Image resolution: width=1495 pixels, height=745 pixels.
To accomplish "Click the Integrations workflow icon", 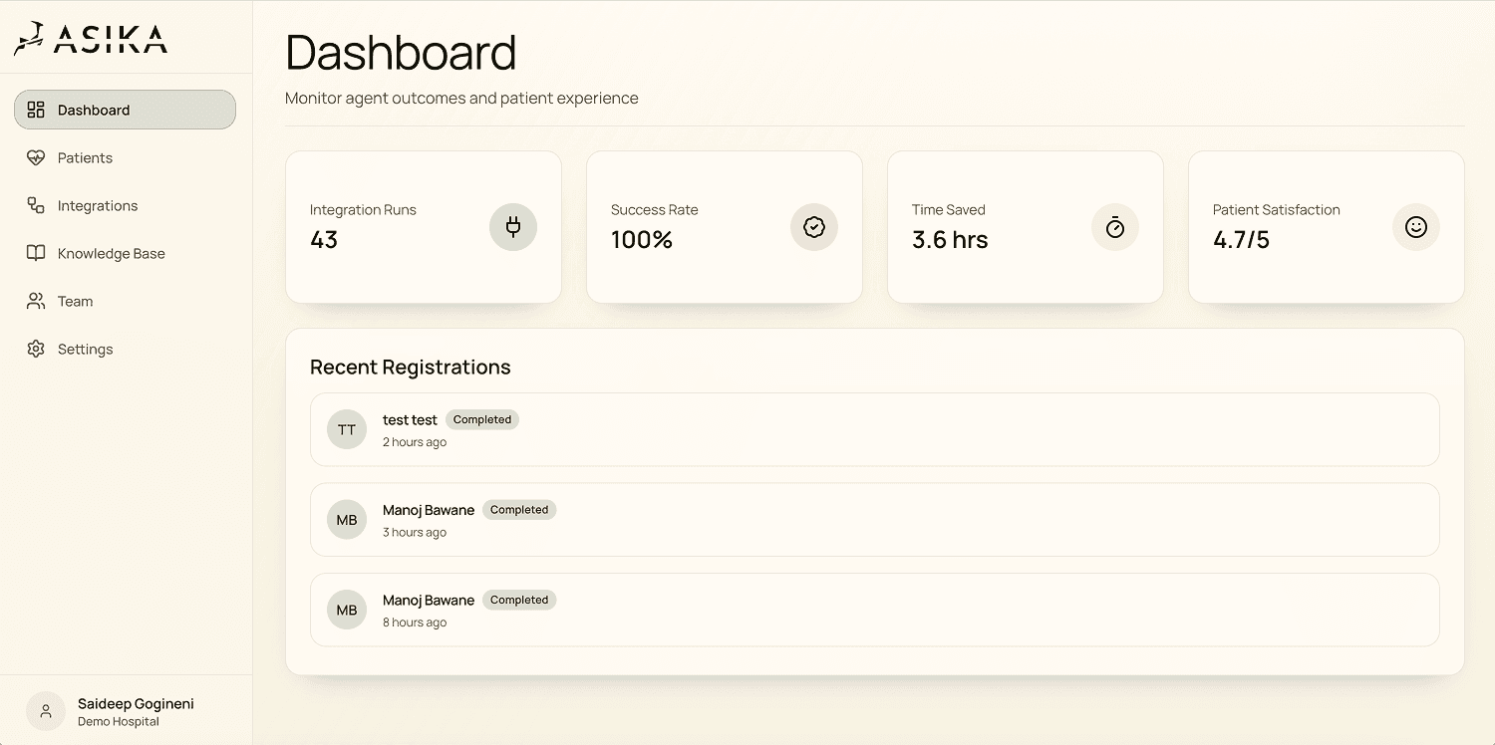I will point(36,205).
